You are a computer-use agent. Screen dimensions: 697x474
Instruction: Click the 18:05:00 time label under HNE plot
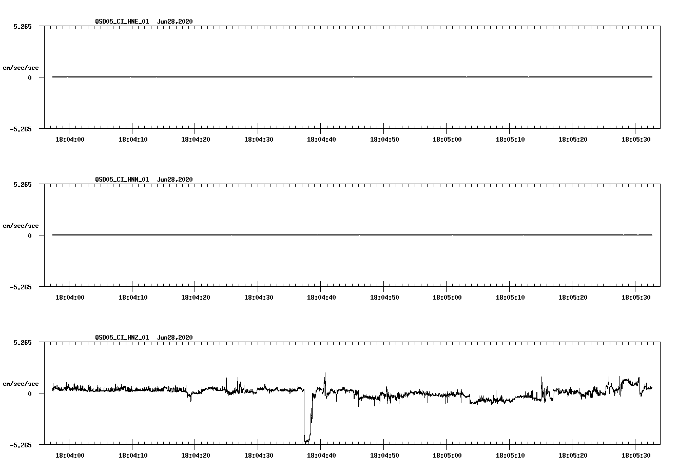tap(447, 140)
